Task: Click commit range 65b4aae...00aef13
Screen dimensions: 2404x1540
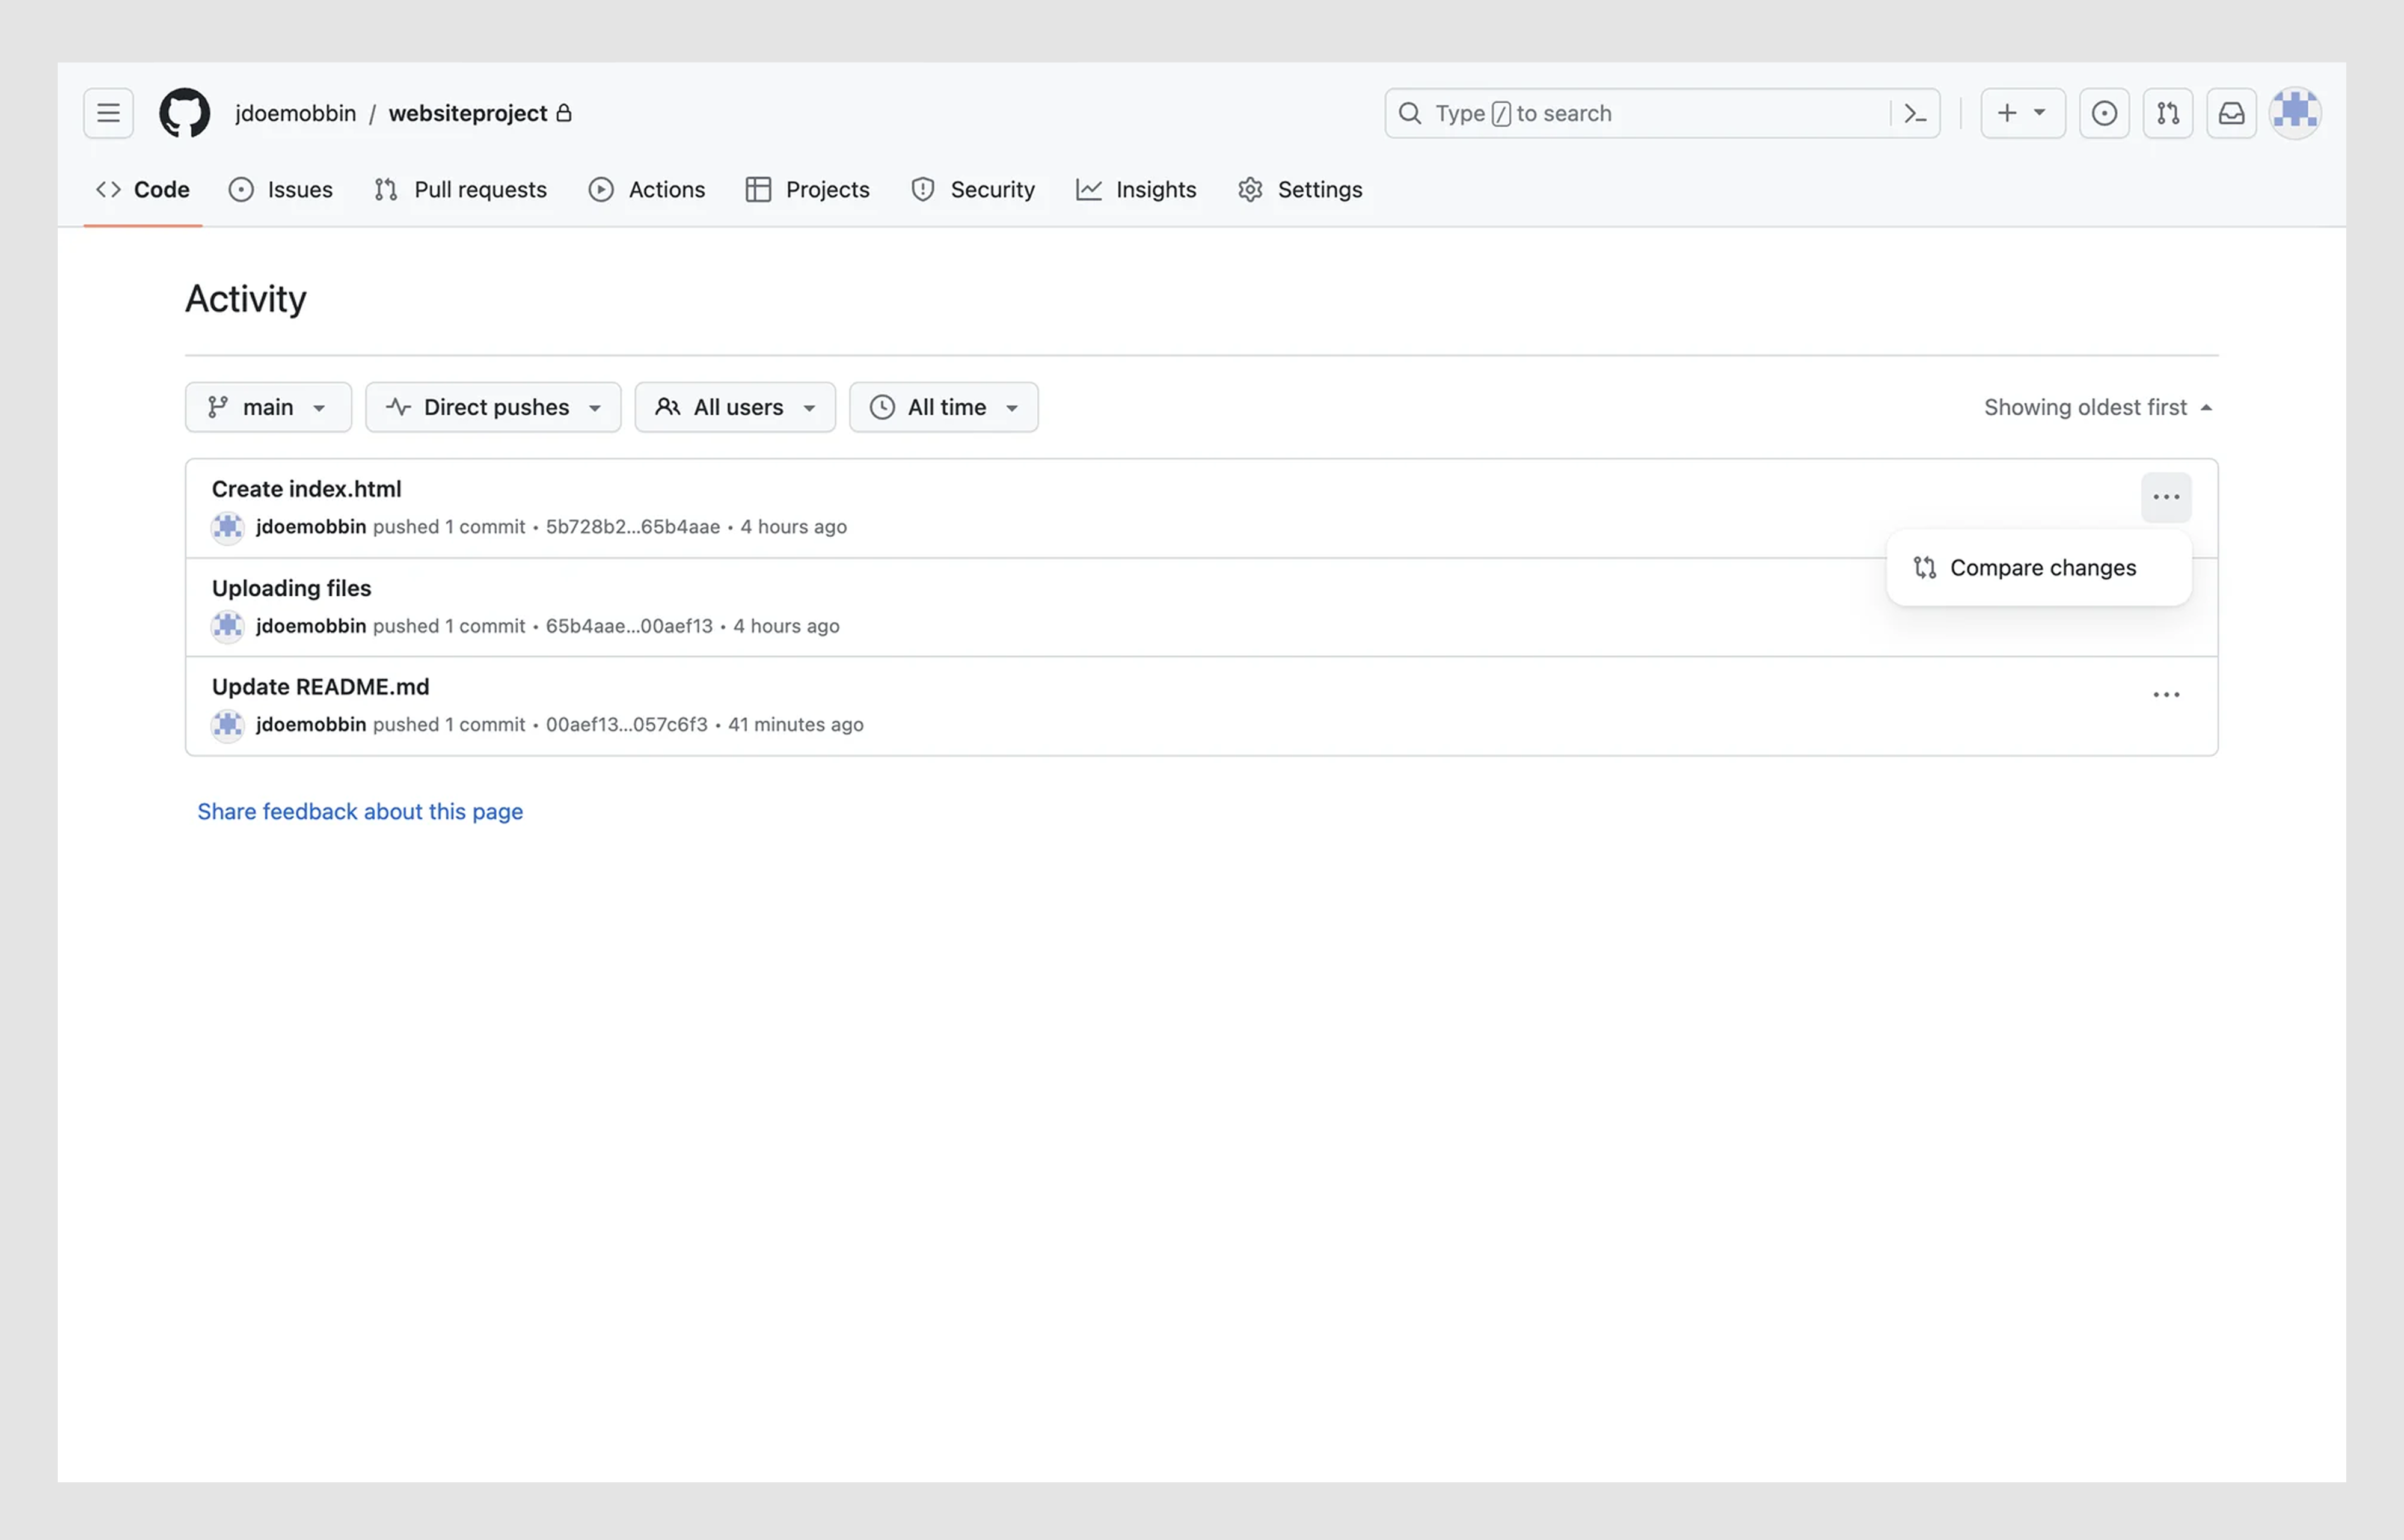Action: [x=630, y=626]
